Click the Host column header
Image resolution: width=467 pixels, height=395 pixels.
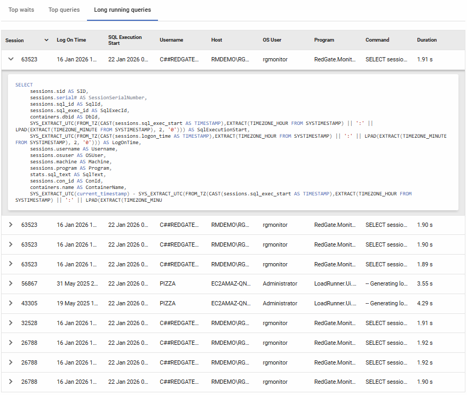(217, 40)
